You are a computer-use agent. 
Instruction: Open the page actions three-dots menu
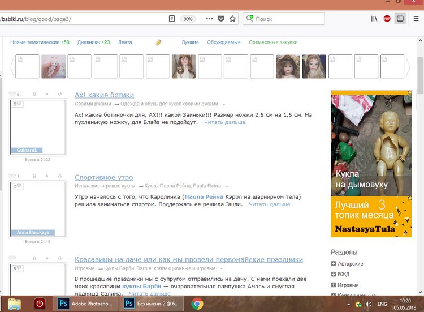(x=209, y=19)
